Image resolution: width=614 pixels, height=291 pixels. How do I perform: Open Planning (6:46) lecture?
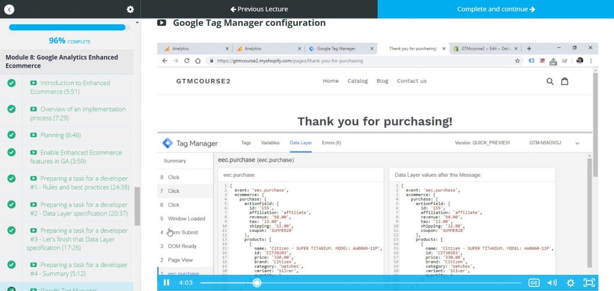click(x=55, y=135)
